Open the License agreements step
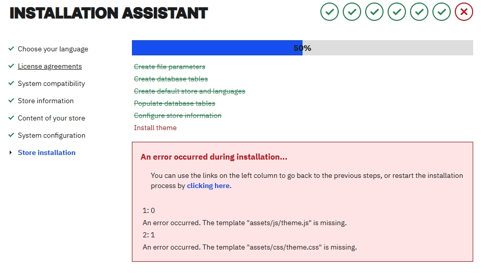Viewport: 491px width, 278px height. 50,66
